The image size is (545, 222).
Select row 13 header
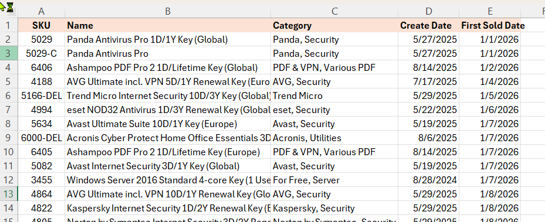point(9,194)
